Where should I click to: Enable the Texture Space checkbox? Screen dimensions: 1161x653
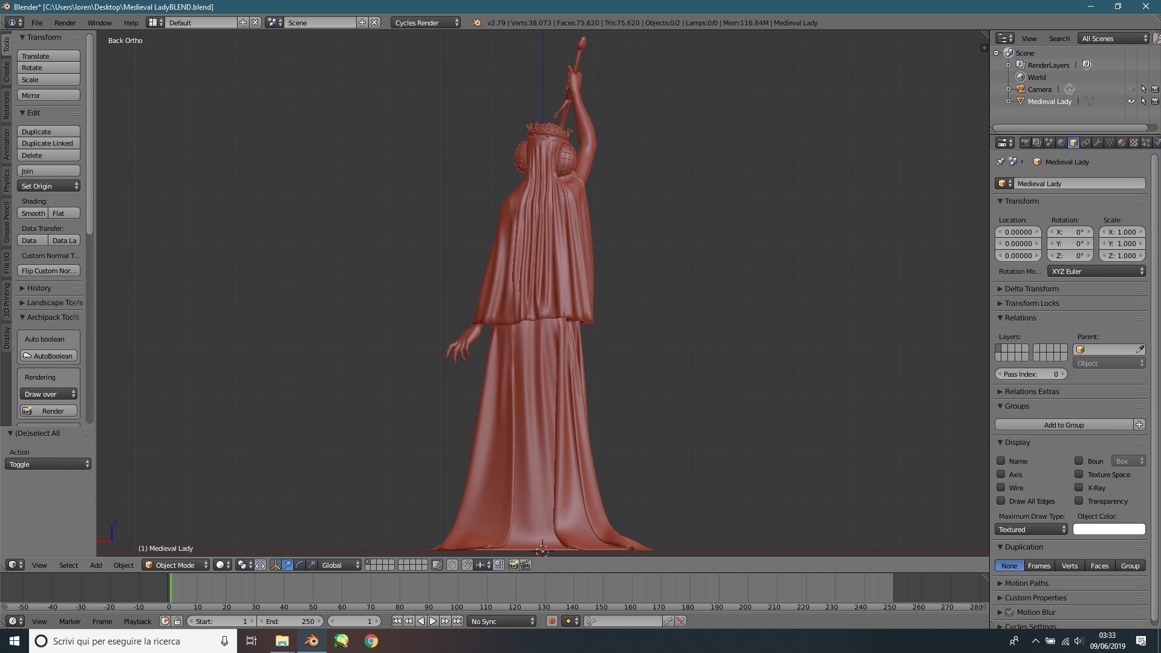(x=1079, y=474)
